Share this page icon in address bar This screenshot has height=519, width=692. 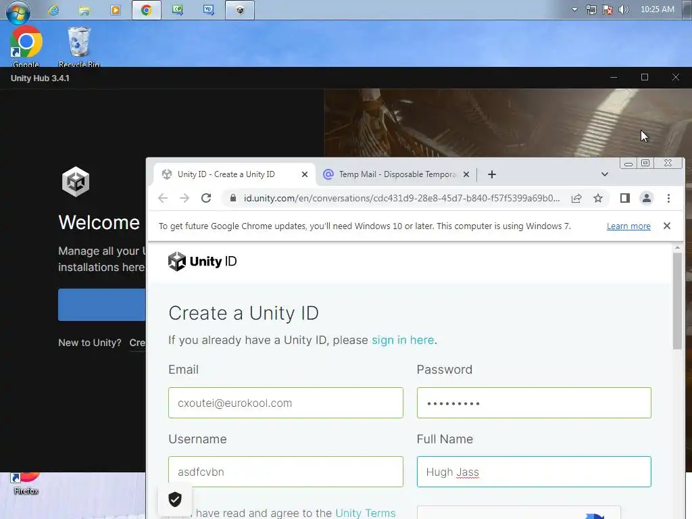pyautogui.click(x=576, y=198)
